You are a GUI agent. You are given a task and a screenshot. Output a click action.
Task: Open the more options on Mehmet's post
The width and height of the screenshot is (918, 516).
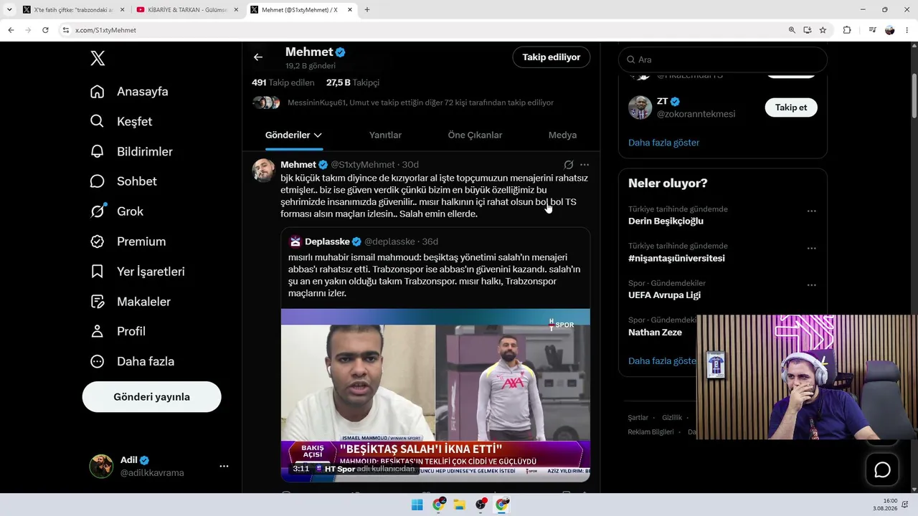click(x=585, y=165)
